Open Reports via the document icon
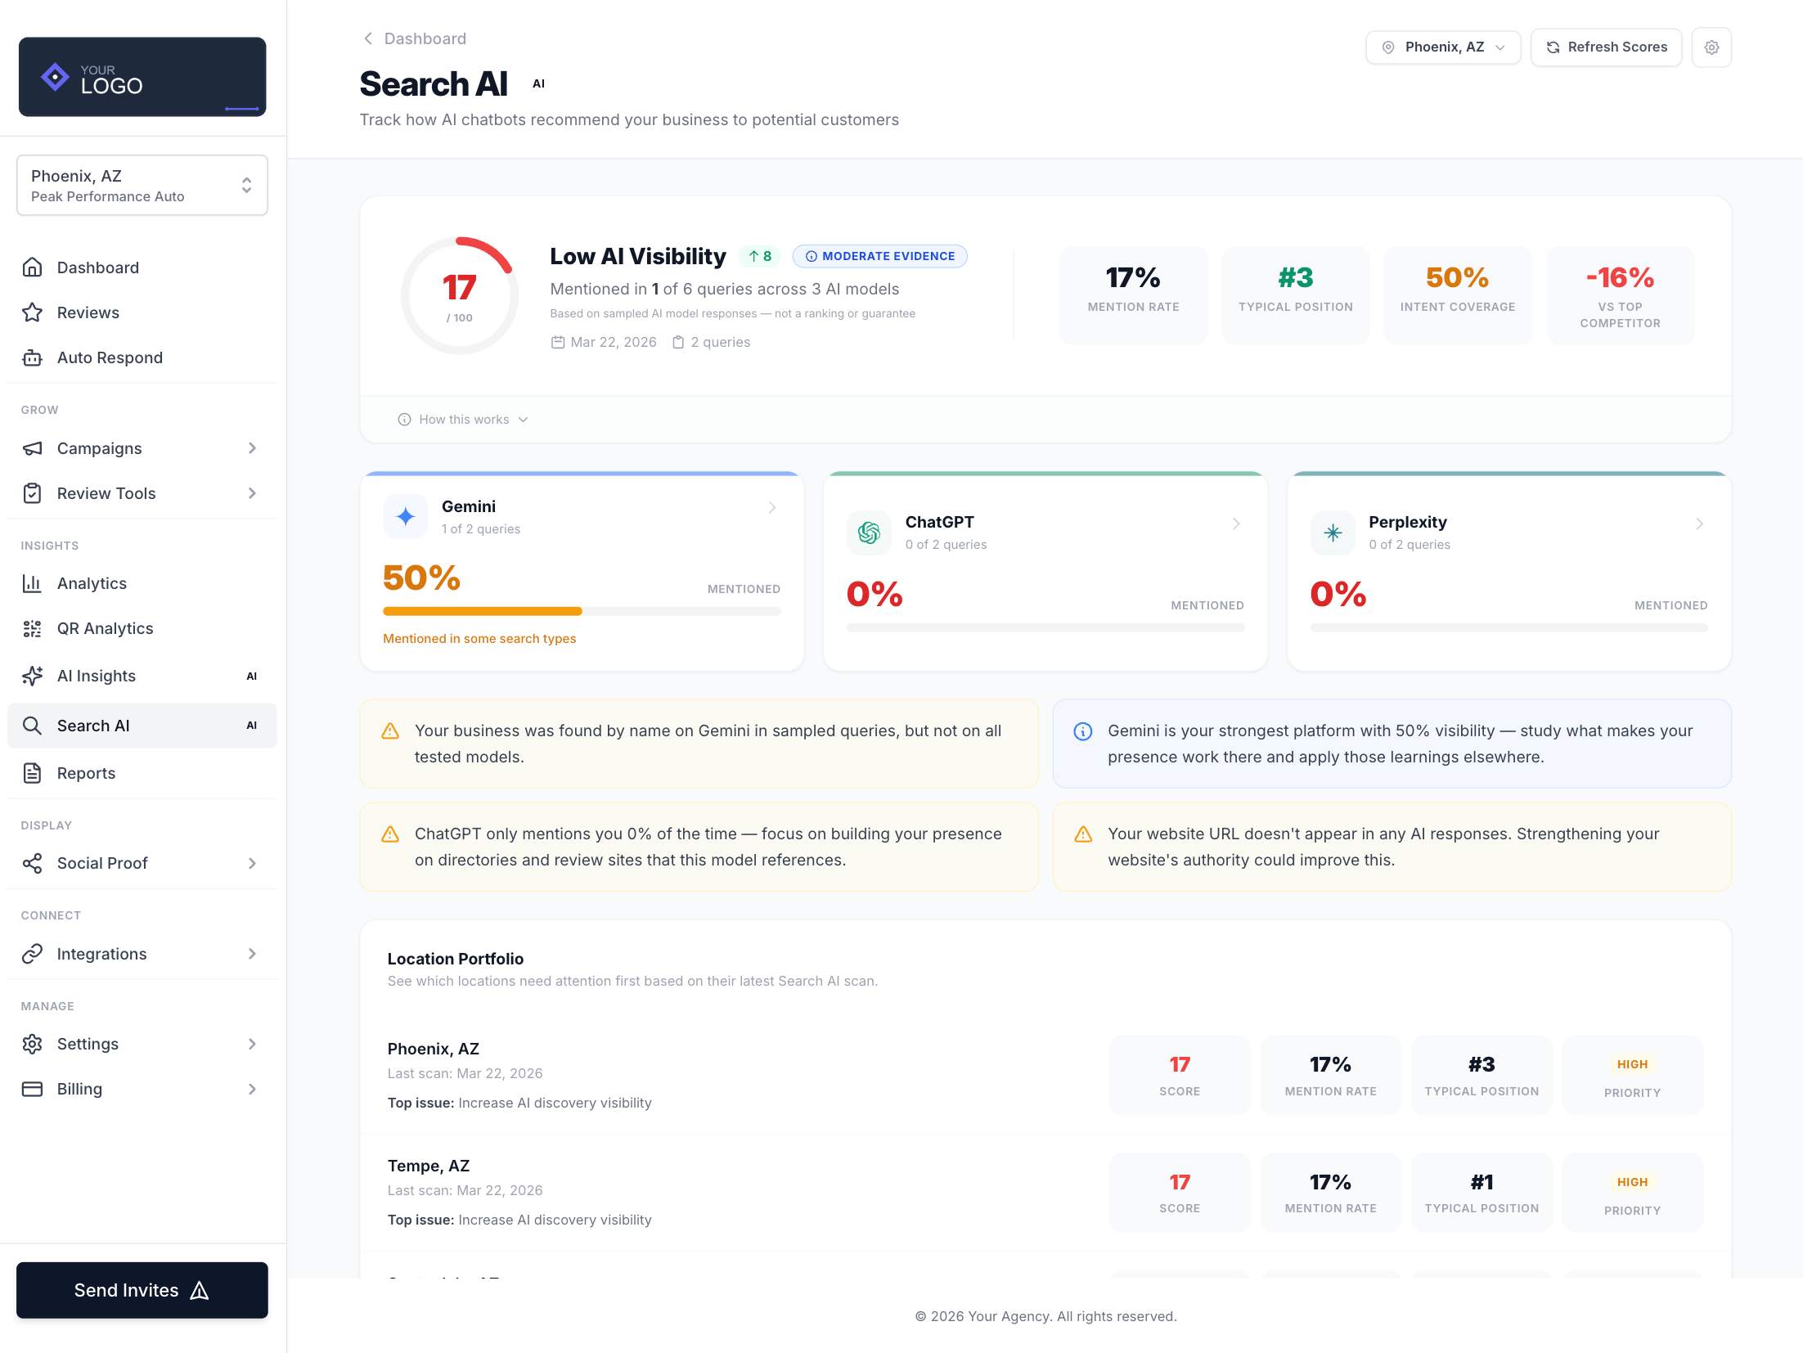 coord(32,773)
